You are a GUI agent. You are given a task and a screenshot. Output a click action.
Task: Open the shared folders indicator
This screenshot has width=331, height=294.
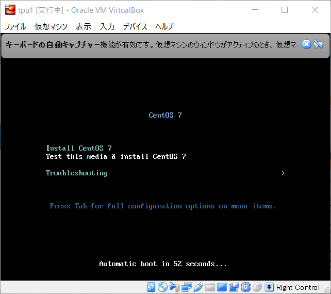(x=210, y=287)
